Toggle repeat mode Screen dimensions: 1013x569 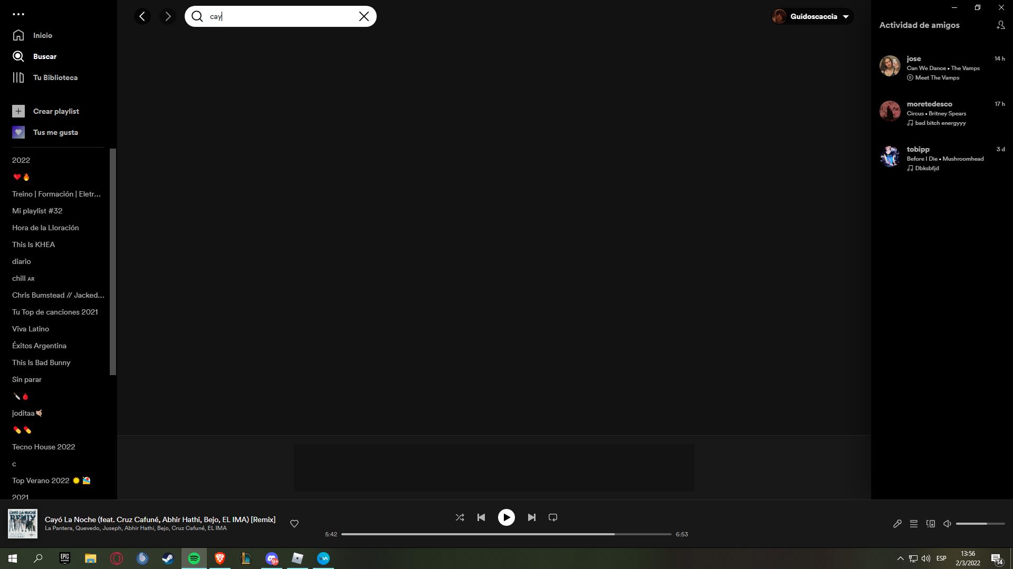click(553, 517)
